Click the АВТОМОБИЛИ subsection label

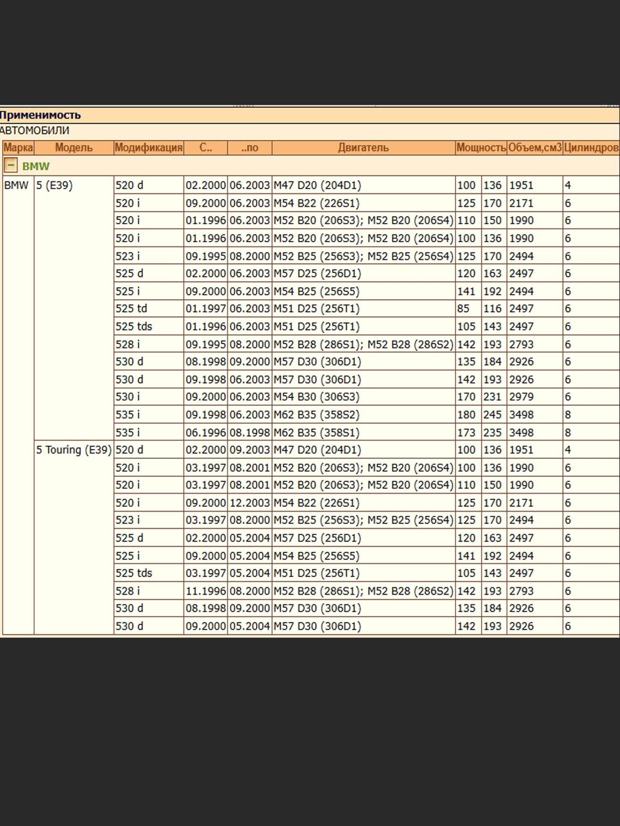(x=34, y=131)
